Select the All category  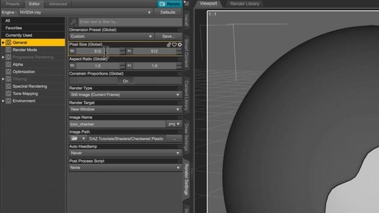pyautogui.click(x=33, y=21)
